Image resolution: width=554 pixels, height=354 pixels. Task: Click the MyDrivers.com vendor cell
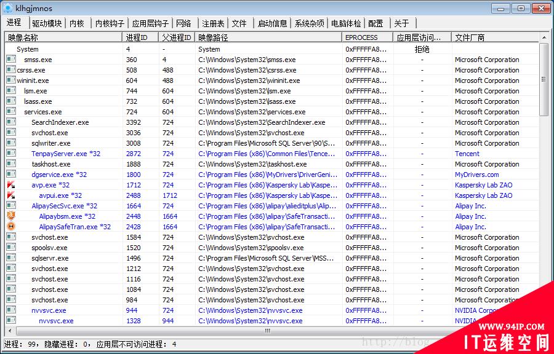point(477,175)
